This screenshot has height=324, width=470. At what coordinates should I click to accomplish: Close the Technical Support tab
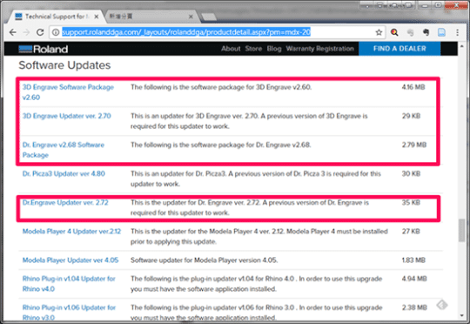[97, 17]
